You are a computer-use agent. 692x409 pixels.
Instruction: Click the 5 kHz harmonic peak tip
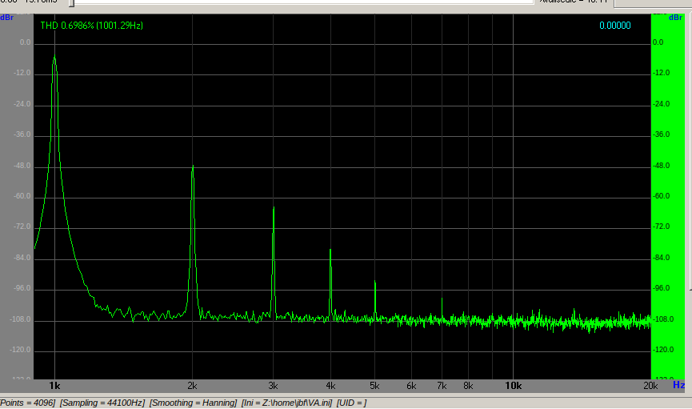(375, 281)
